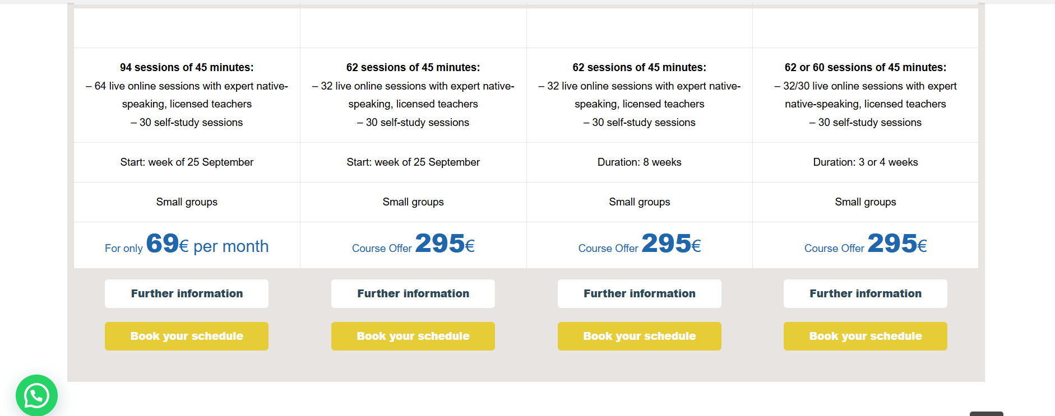Image resolution: width=1055 pixels, height=416 pixels.
Task: Book your schedule in second column
Action: click(413, 336)
